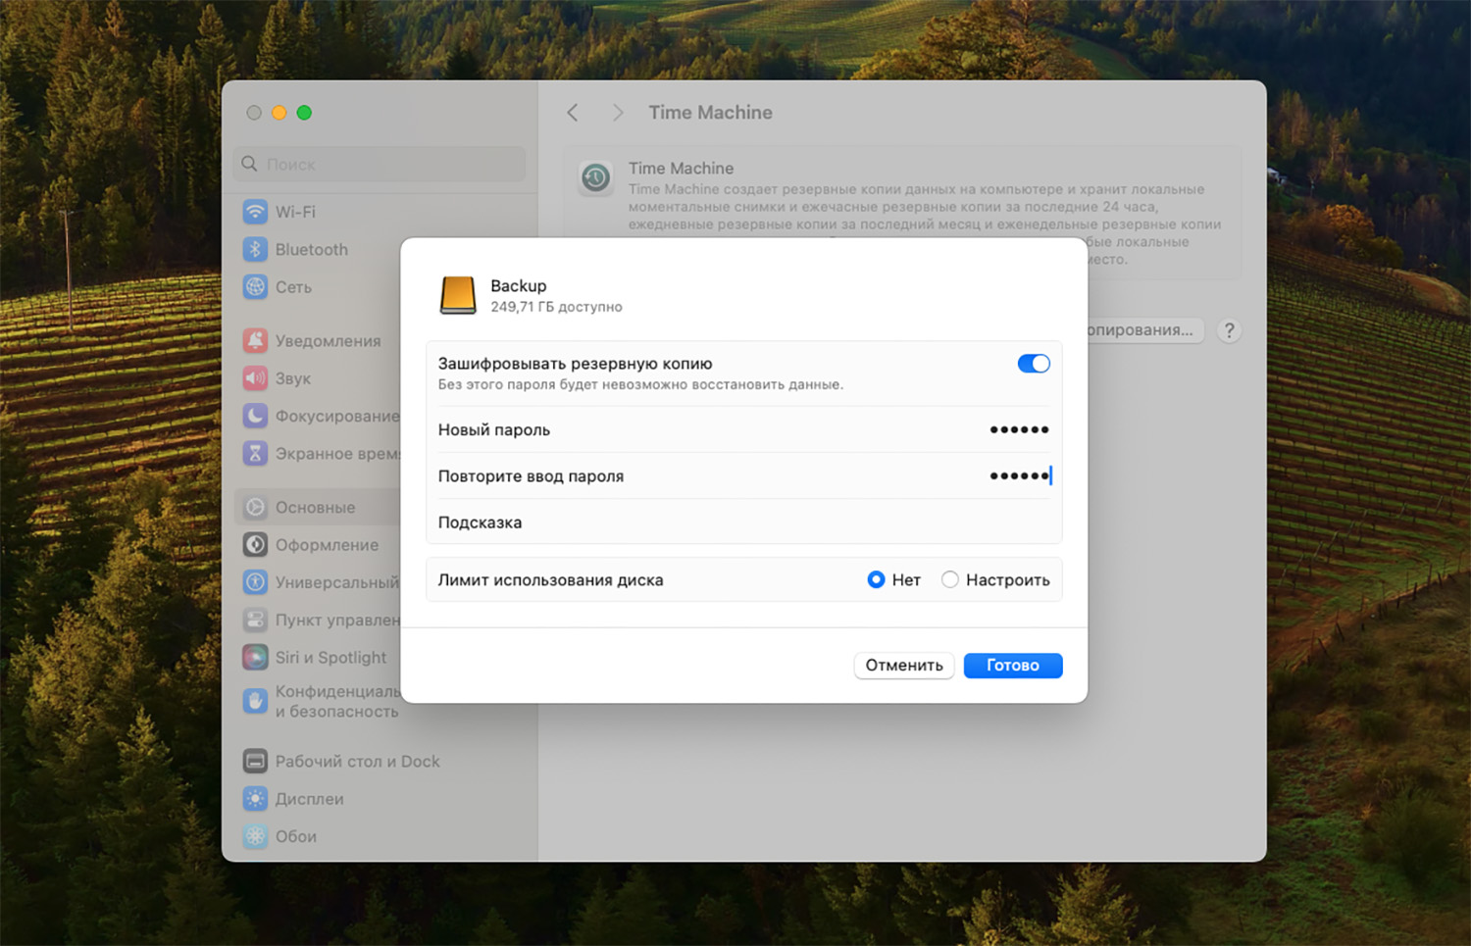Open the help question mark button
1471x946 pixels.
point(1229,330)
